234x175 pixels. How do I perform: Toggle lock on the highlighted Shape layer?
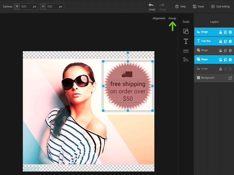tap(221, 60)
